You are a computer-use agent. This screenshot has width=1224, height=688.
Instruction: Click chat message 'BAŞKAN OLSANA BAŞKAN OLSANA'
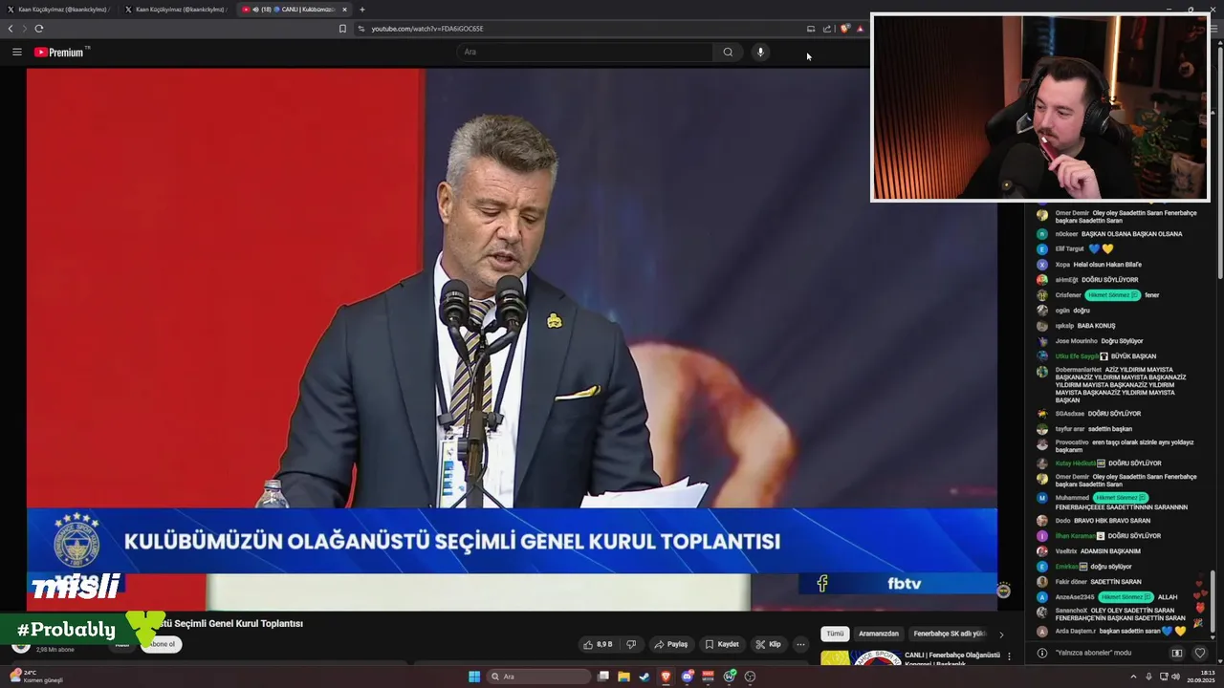pos(1131,234)
